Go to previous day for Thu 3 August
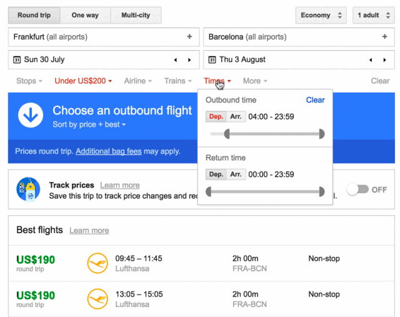The image size is (400, 317). (371, 60)
